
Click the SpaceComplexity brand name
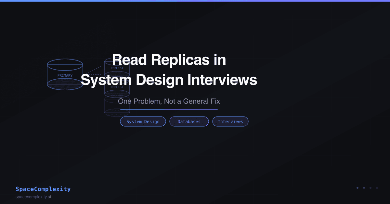[43, 189]
